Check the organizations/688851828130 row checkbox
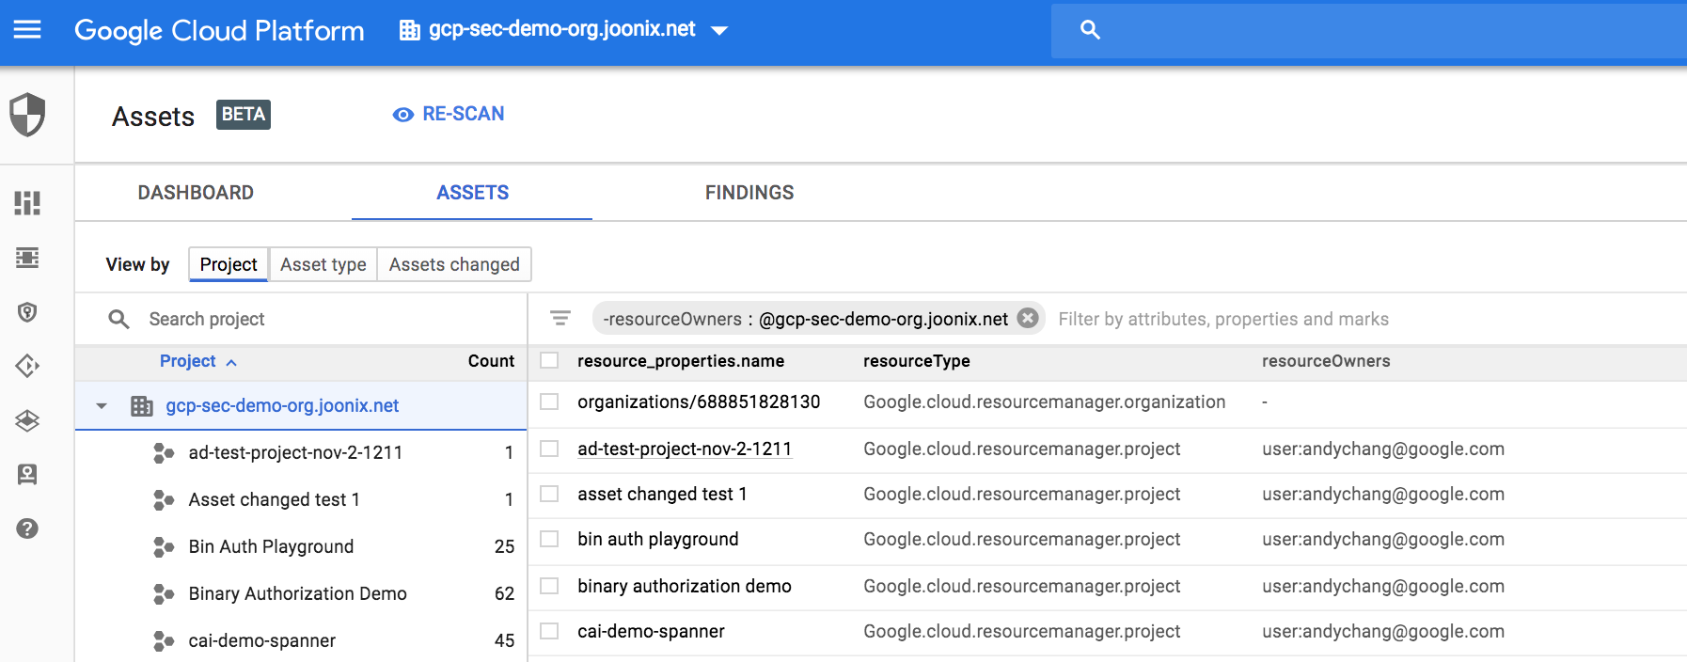Viewport: 1687px width, 662px height. pyautogui.click(x=550, y=402)
